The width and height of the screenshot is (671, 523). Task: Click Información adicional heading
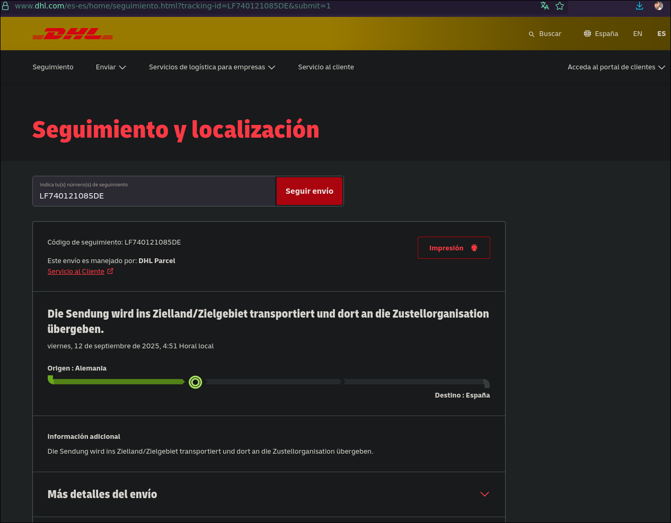84,437
